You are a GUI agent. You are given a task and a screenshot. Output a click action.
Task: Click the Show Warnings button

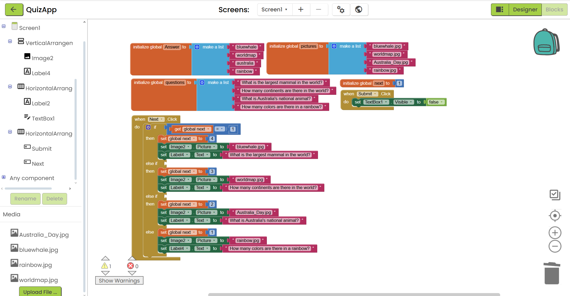[119, 281]
